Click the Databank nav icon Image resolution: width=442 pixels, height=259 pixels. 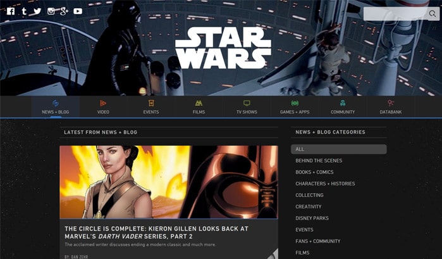[x=390, y=103]
